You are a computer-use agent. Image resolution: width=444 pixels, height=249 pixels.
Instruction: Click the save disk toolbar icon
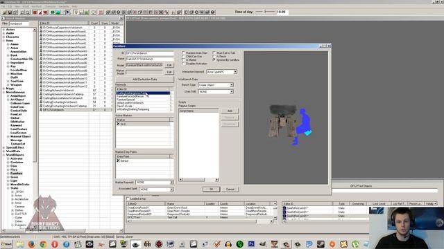point(10,12)
